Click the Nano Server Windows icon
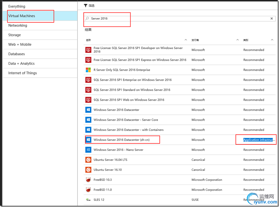 (88, 150)
